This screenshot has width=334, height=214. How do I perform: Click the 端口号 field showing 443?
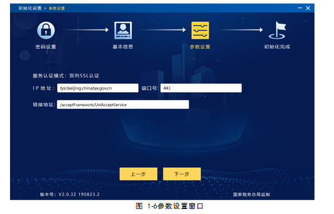click(201, 88)
